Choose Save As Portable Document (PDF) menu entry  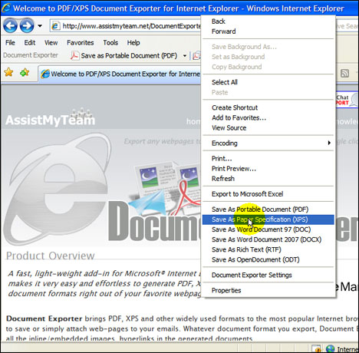(x=268, y=209)
